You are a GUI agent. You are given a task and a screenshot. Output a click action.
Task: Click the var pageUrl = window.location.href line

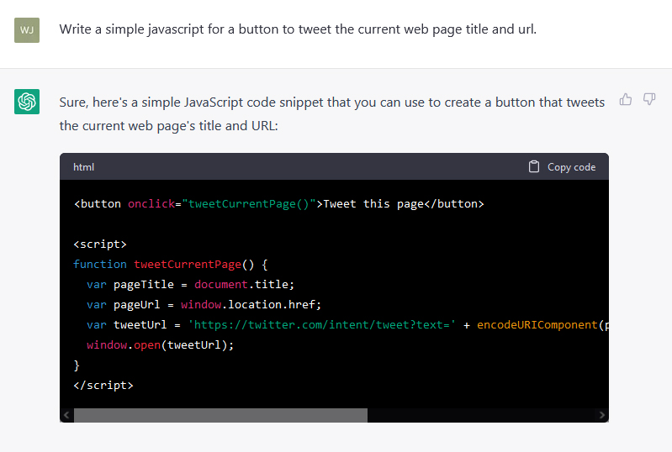pos(204,305)
